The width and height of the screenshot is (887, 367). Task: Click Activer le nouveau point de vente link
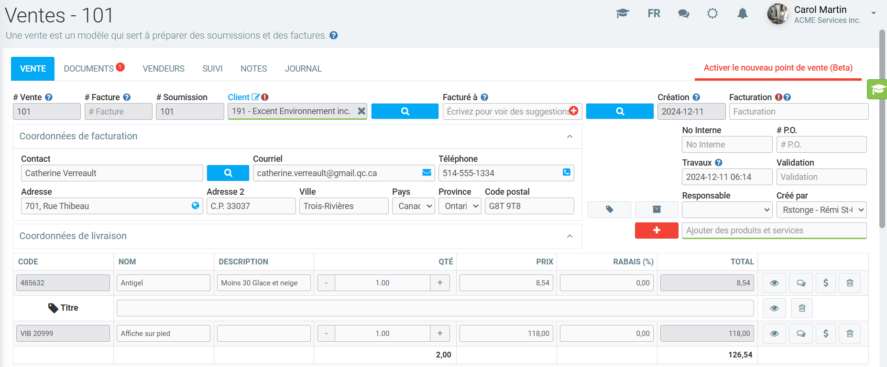click(777, 68)
